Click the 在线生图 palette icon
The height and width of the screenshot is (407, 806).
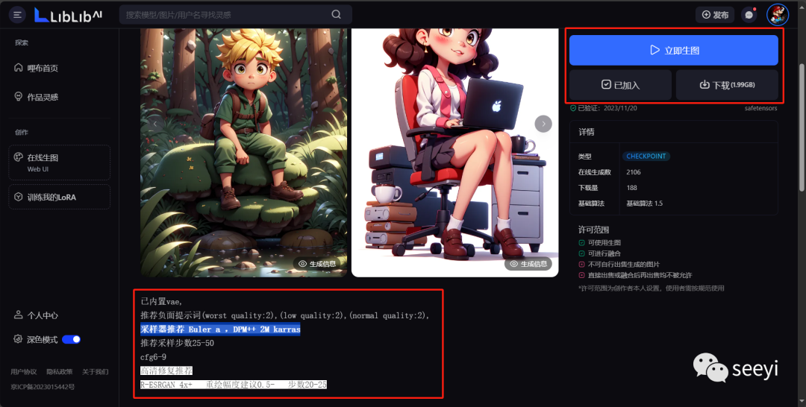(19, 157)
